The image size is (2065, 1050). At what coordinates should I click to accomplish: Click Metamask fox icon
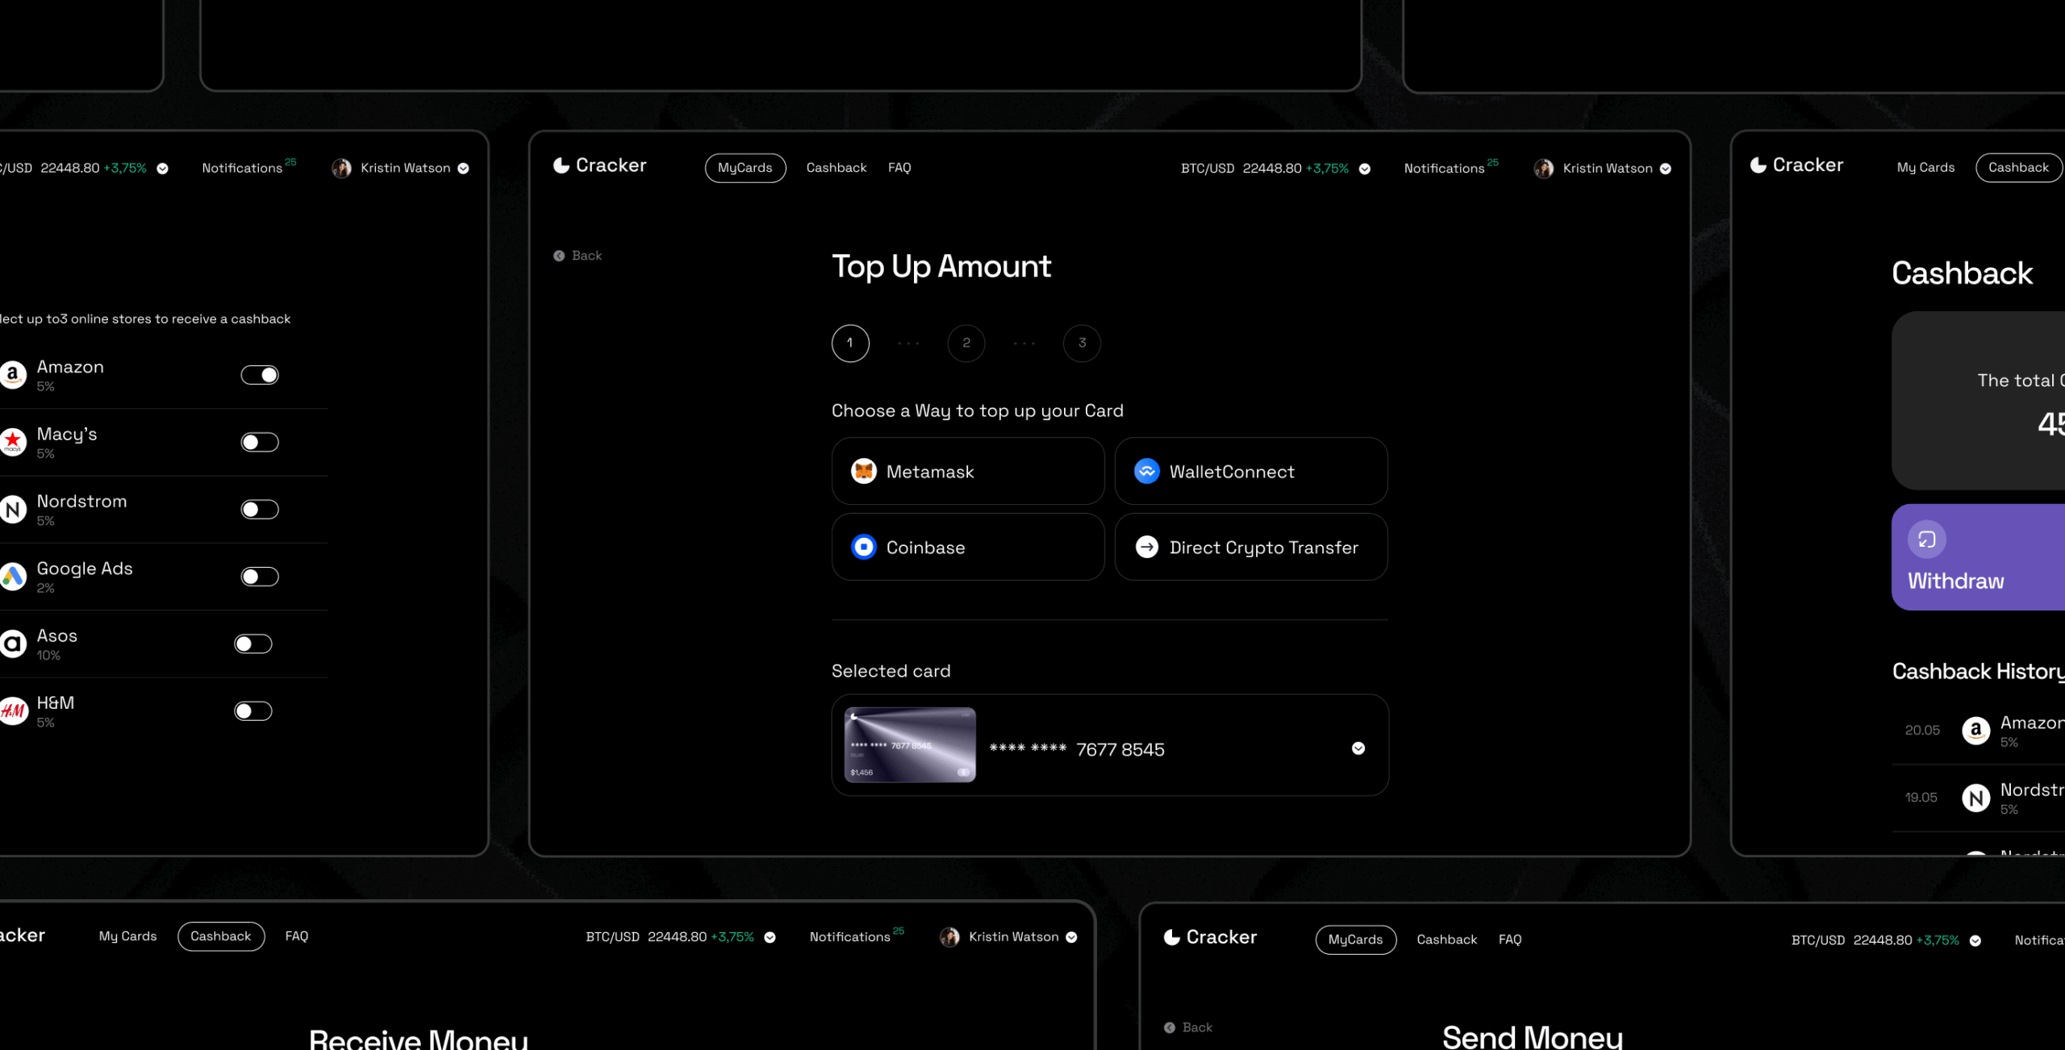[864, 471]
